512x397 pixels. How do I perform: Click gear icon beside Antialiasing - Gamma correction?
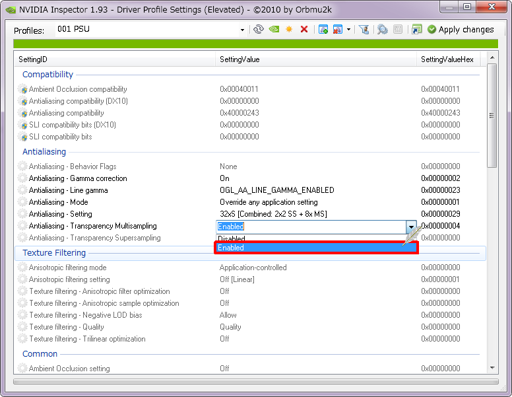[22, 178]
